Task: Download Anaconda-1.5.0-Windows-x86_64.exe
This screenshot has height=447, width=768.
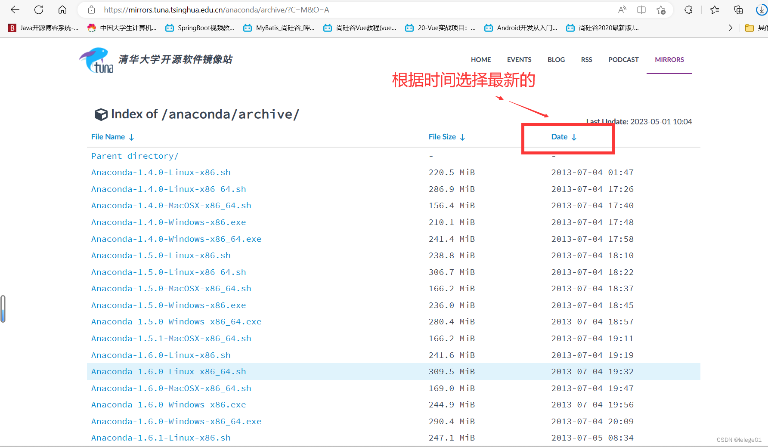Action: coord(177,322)
